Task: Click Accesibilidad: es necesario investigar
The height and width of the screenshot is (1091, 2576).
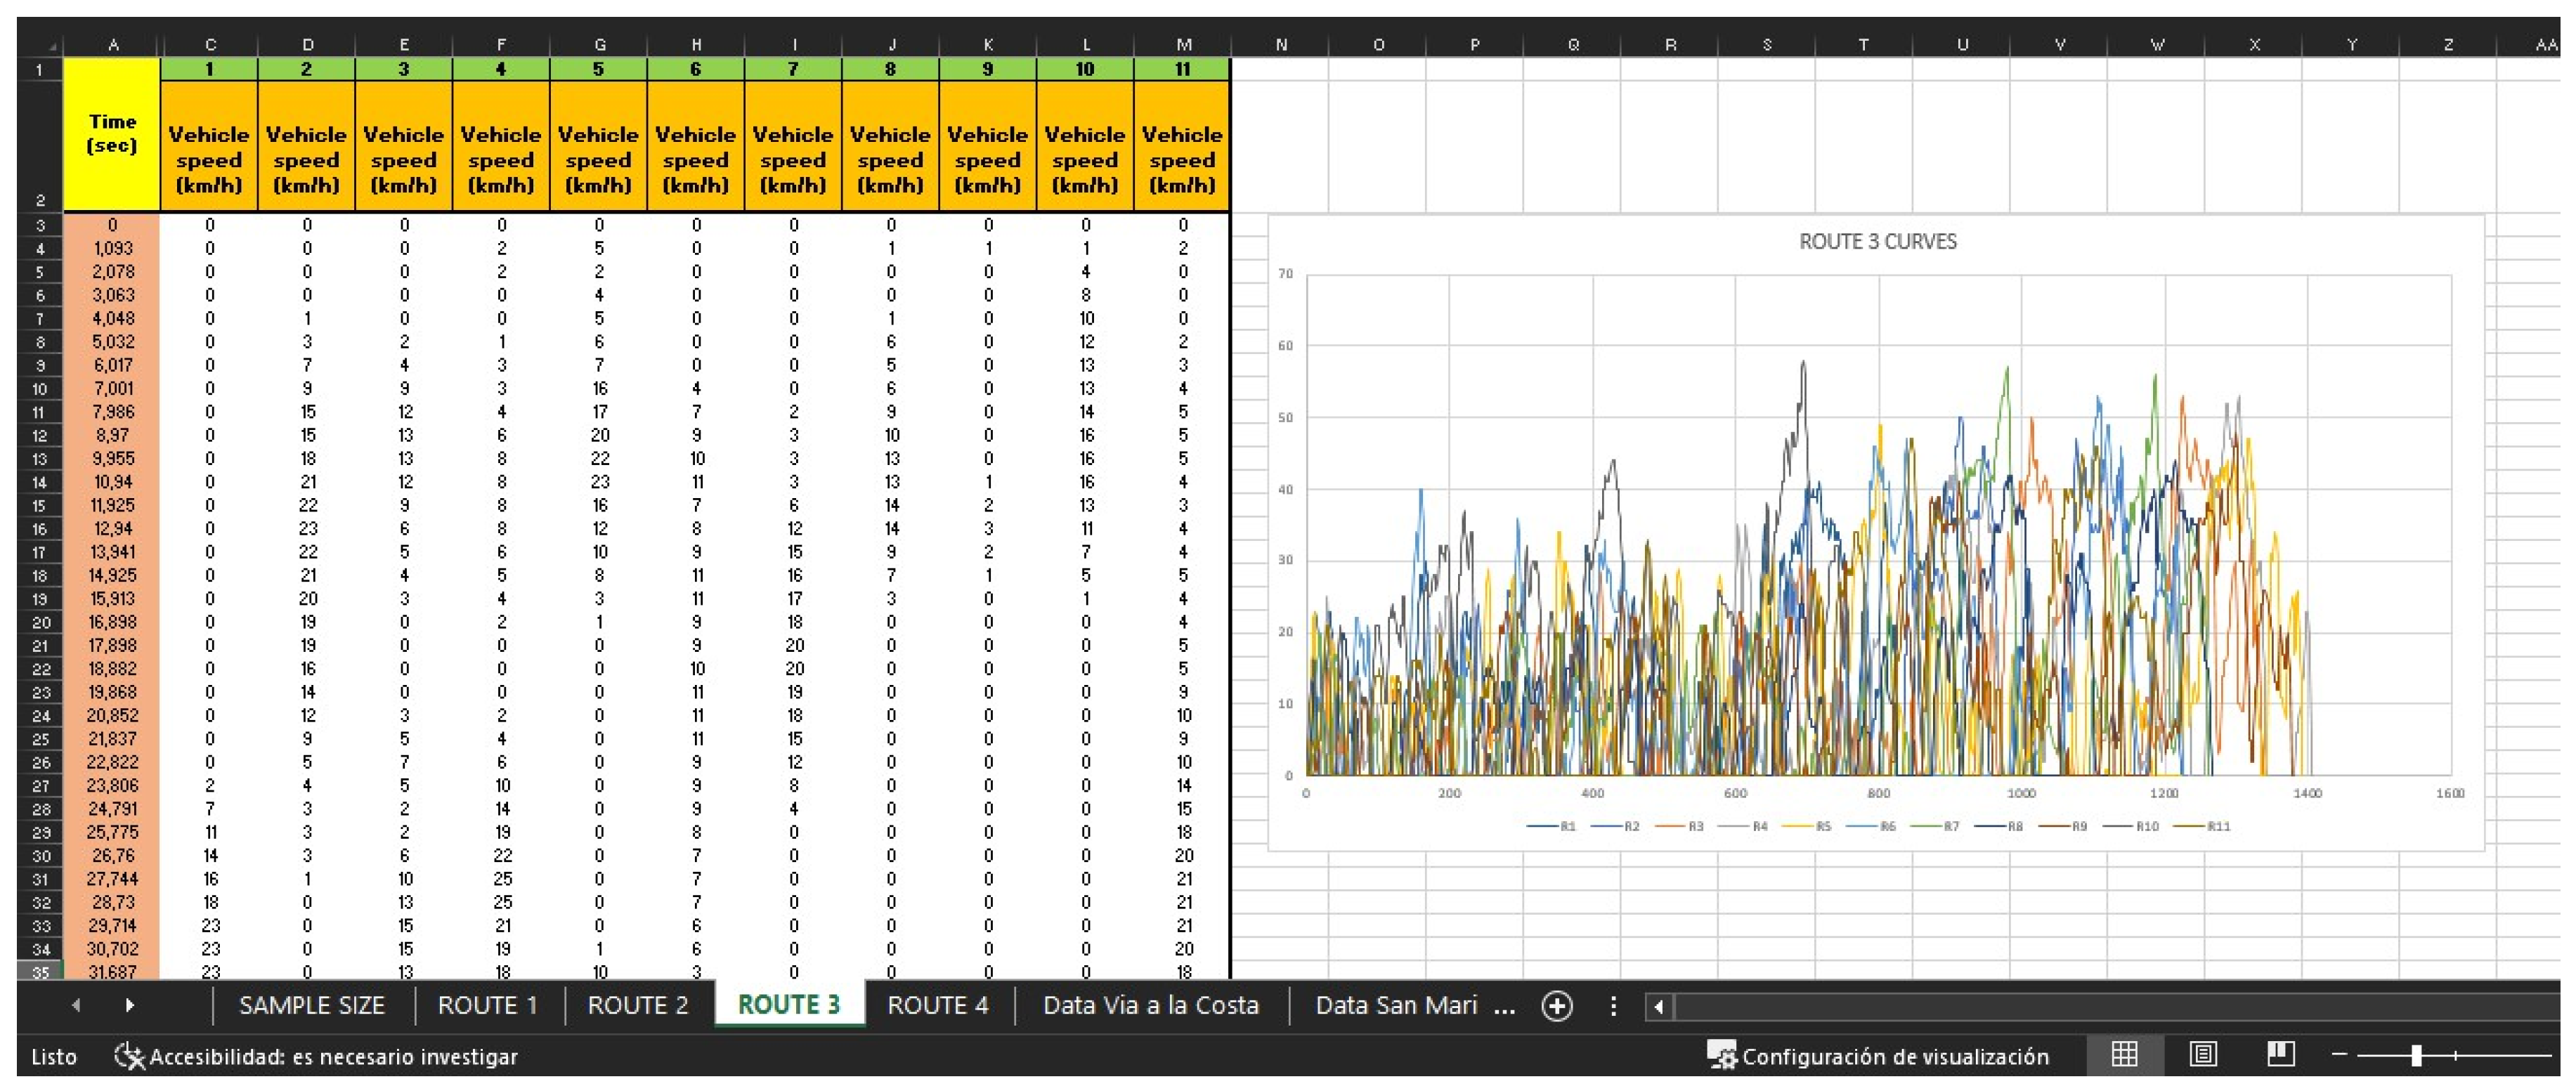Action: click(x=333, y=1056)
